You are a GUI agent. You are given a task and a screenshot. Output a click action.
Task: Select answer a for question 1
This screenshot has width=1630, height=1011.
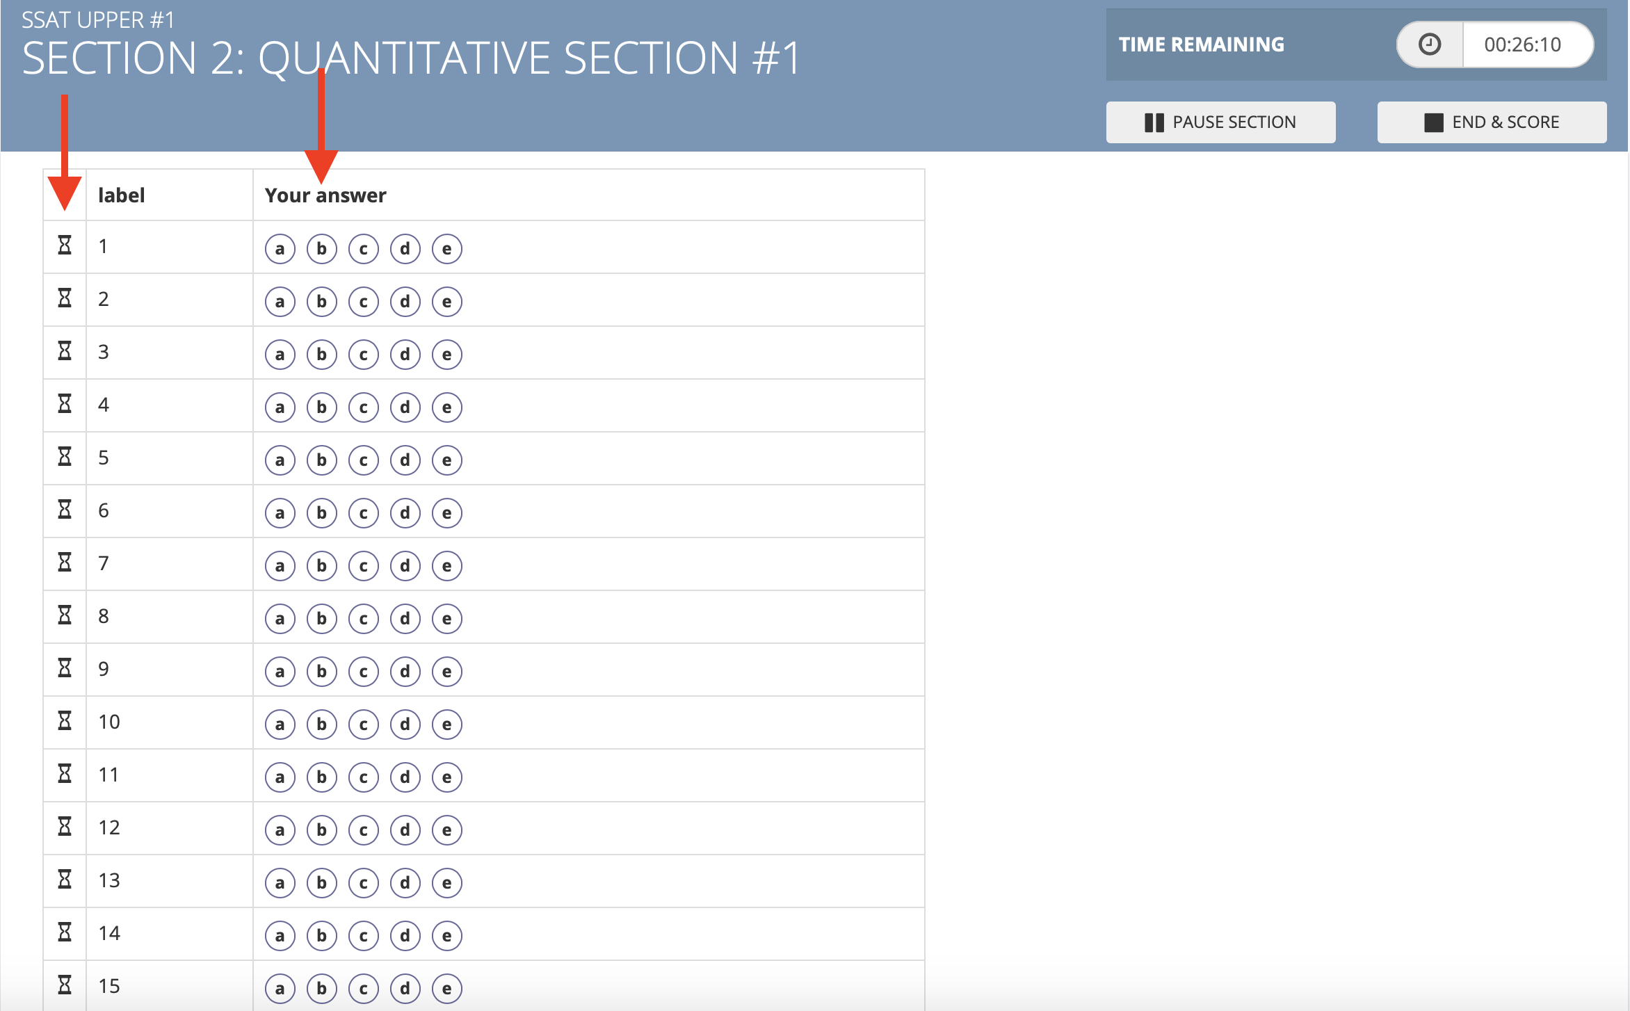[x=280, y=249]
